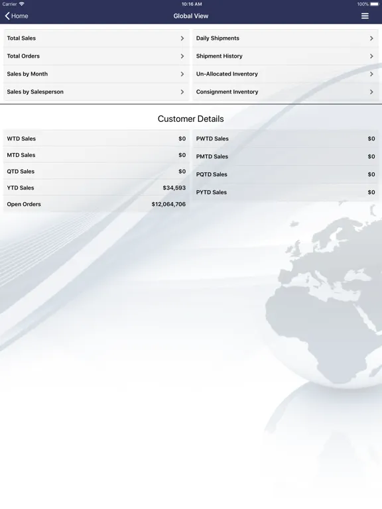The image size is (382, 509).
Task: Click the PMTD Sales $0 value
Action: [x=371, y=156]
